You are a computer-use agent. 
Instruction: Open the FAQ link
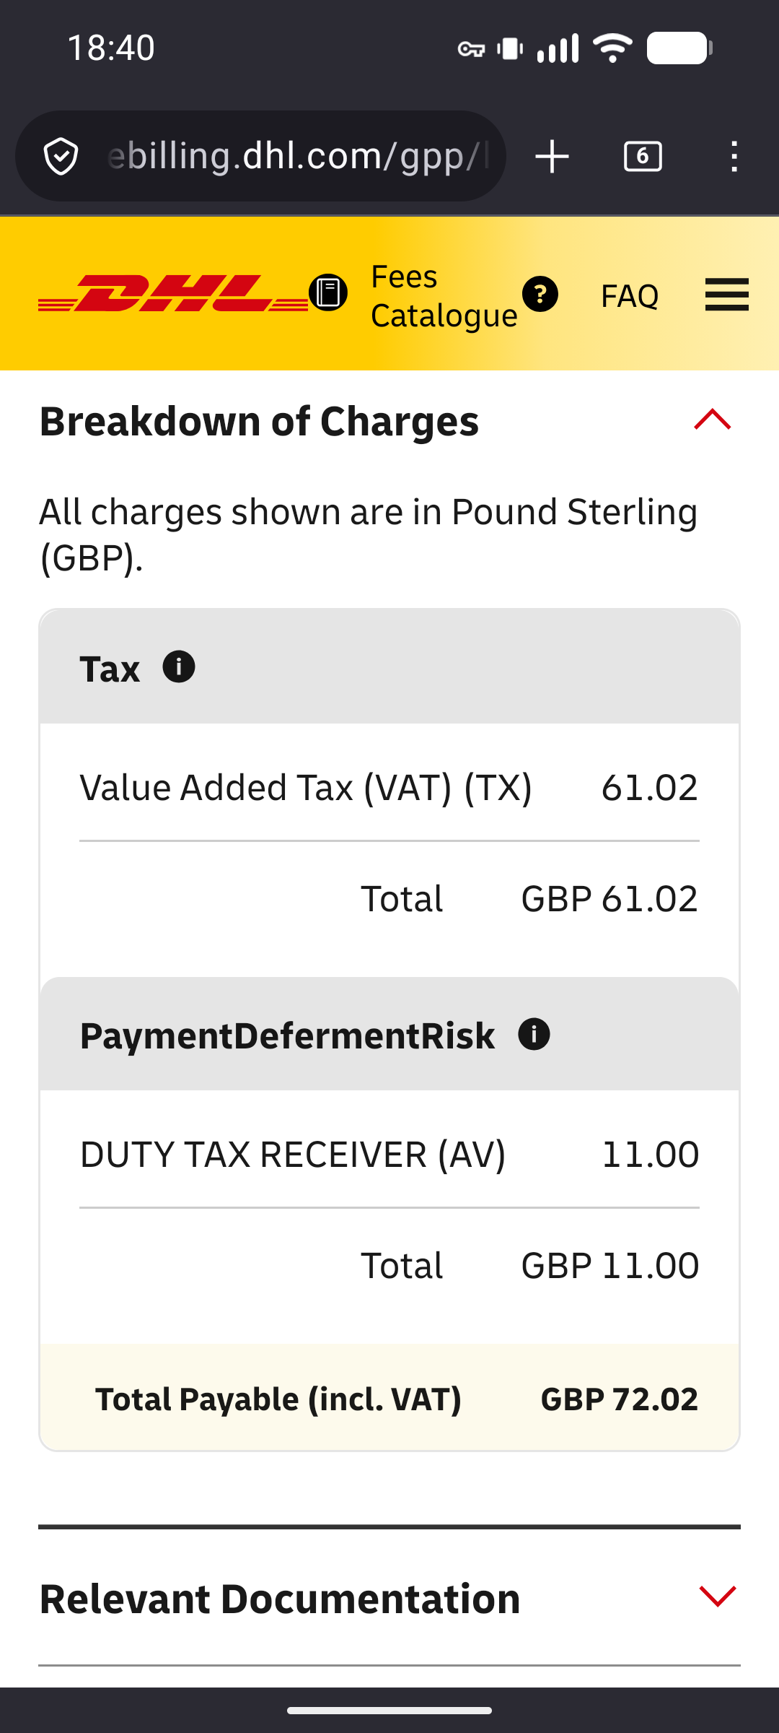pyautogui.click(x=630, y=296)
